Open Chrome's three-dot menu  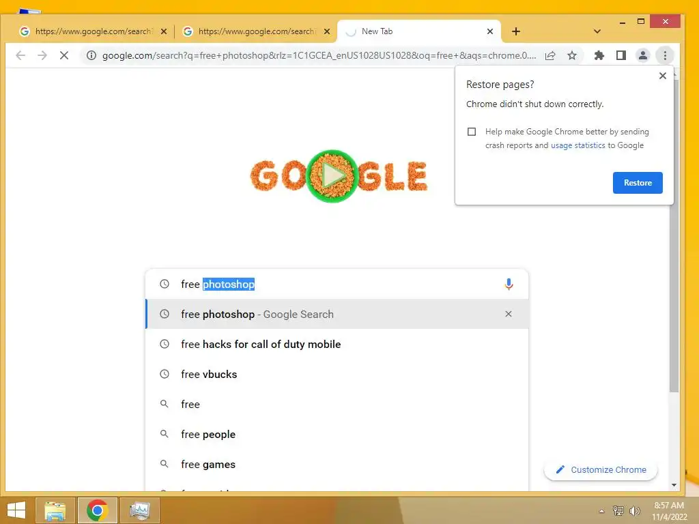665,55
